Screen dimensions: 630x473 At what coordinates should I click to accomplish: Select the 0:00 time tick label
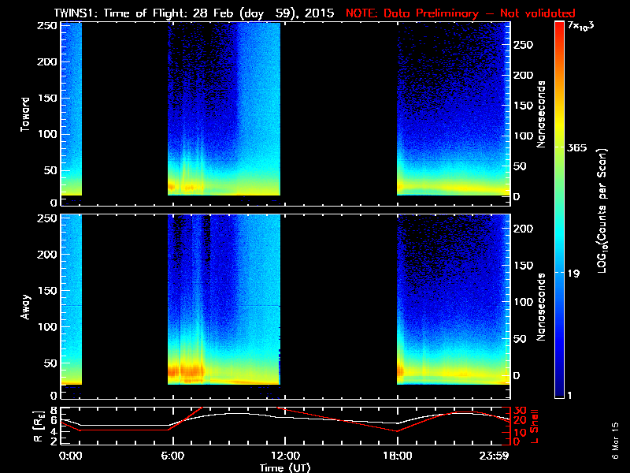(x=70, y=456)
